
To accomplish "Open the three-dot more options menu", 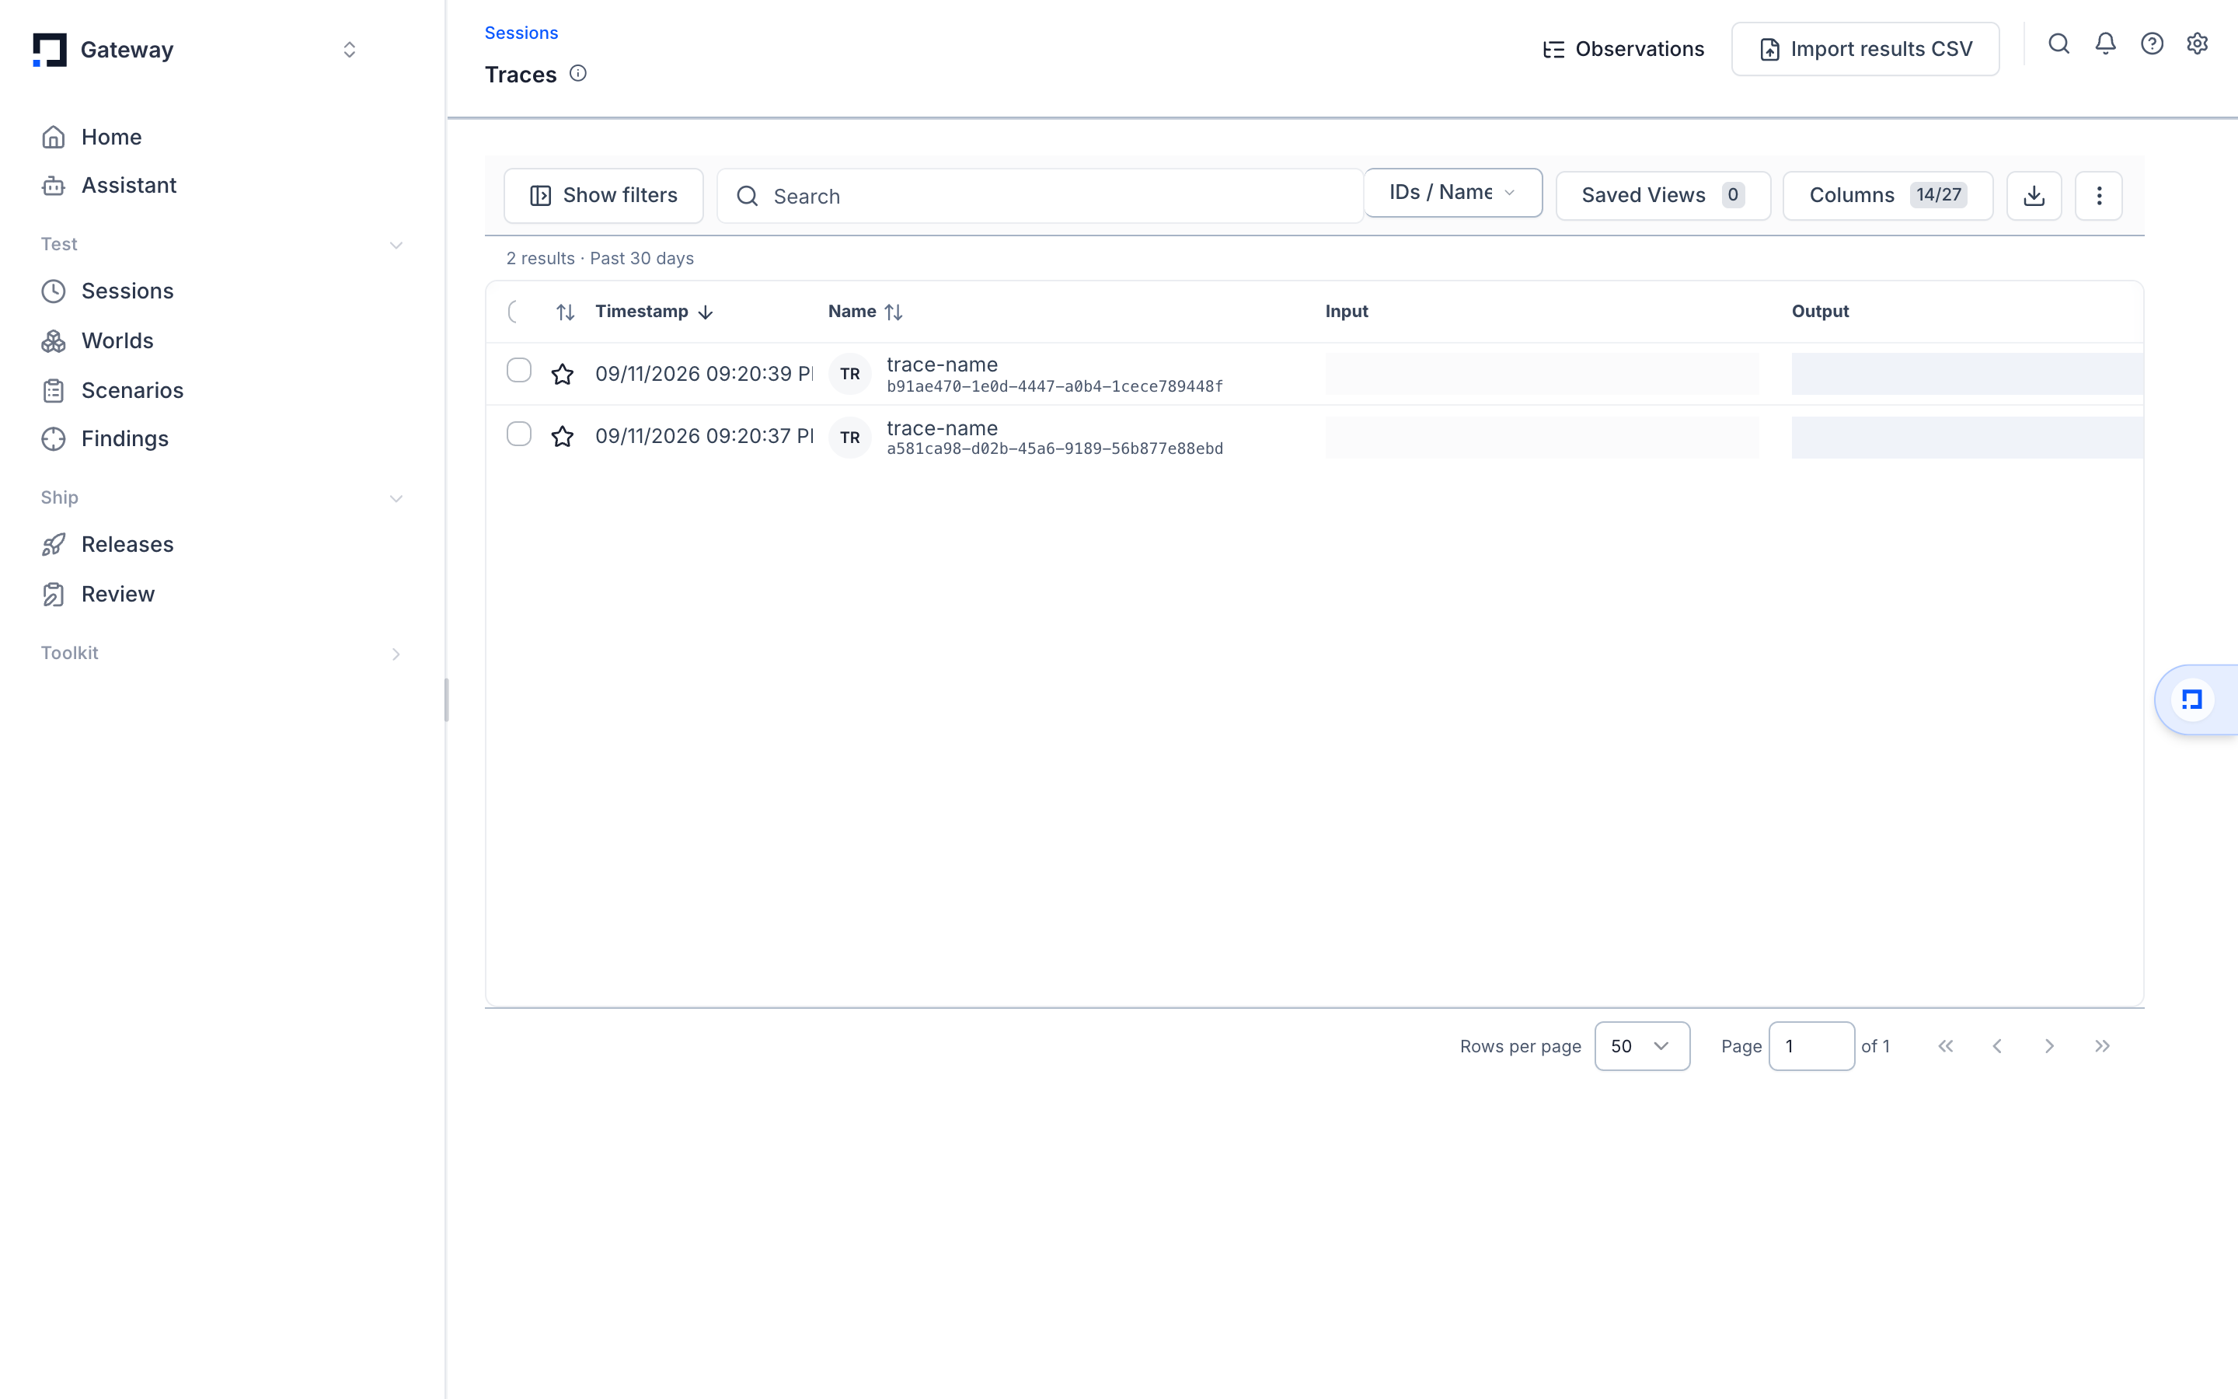I will click(x=2098, y=195).
